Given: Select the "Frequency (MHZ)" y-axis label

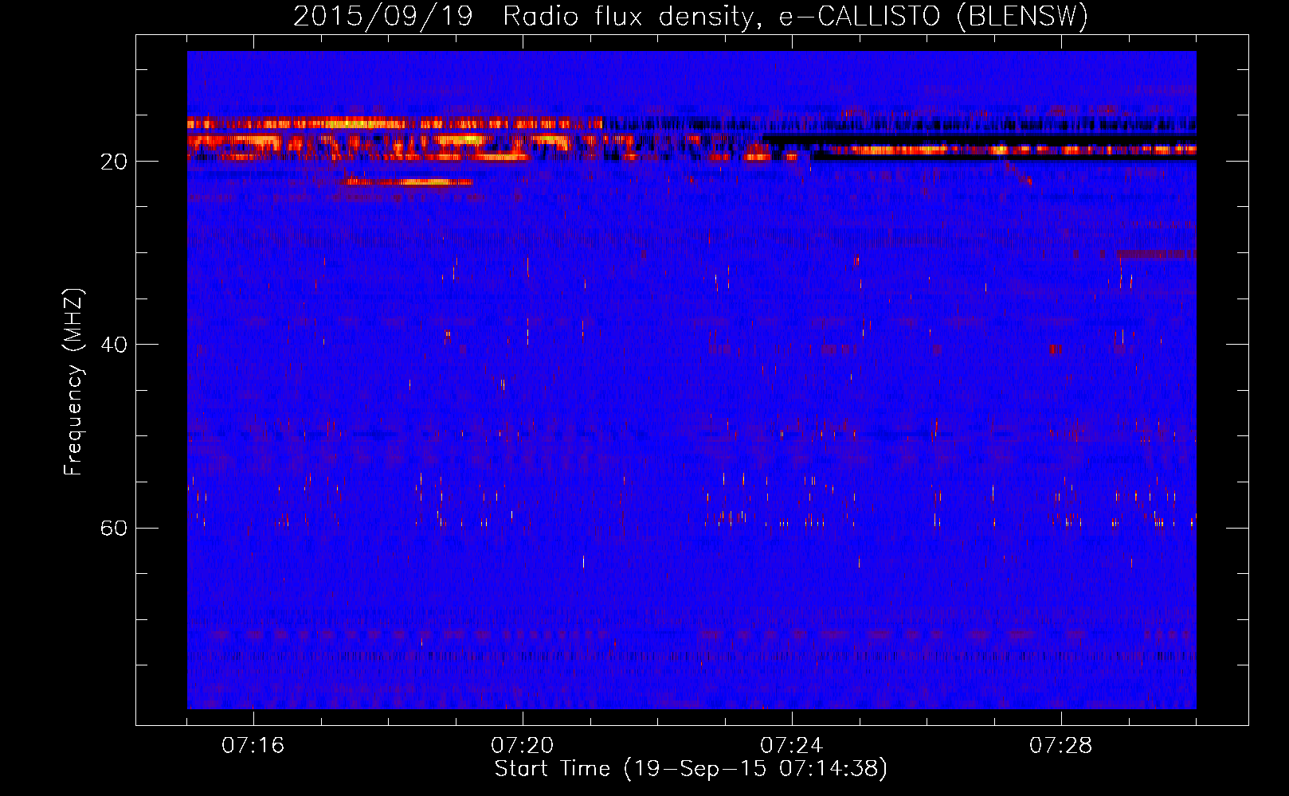Looking at the screenshot, I should pos(73,382).
